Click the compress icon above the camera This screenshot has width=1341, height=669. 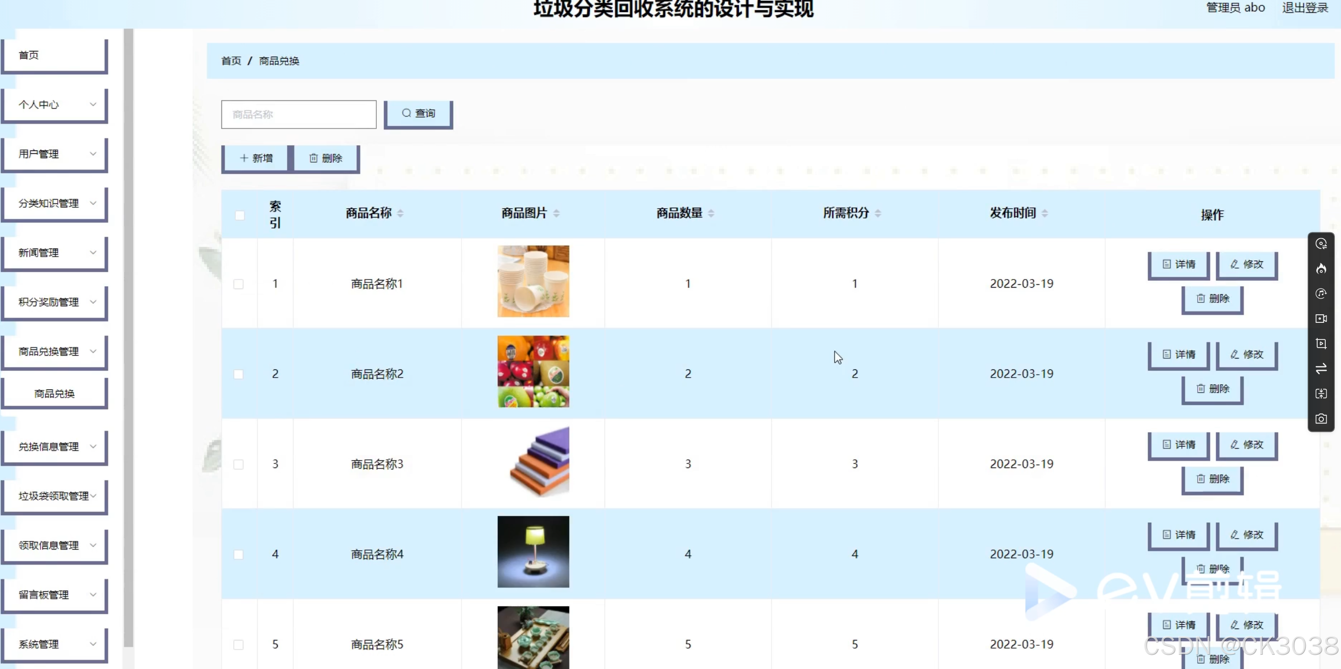pyautogui.click(x=1321, y=394)
